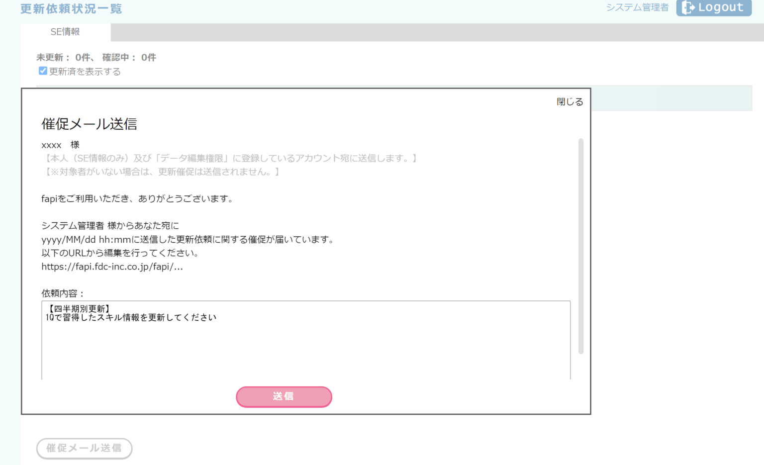The height and width of the screenshot is (465, 764).
Task: Click the 未更新 0件 status count
Action: point(63,58)
